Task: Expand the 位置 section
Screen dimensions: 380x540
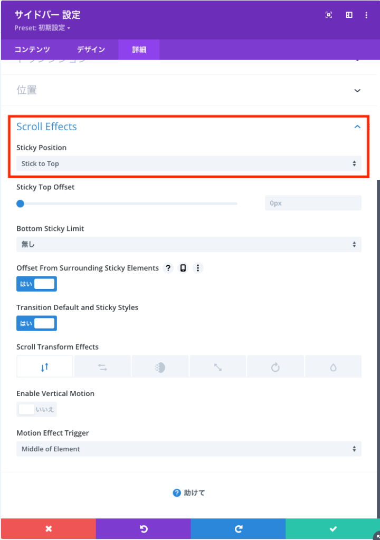Action: click(x=188, y=90)
